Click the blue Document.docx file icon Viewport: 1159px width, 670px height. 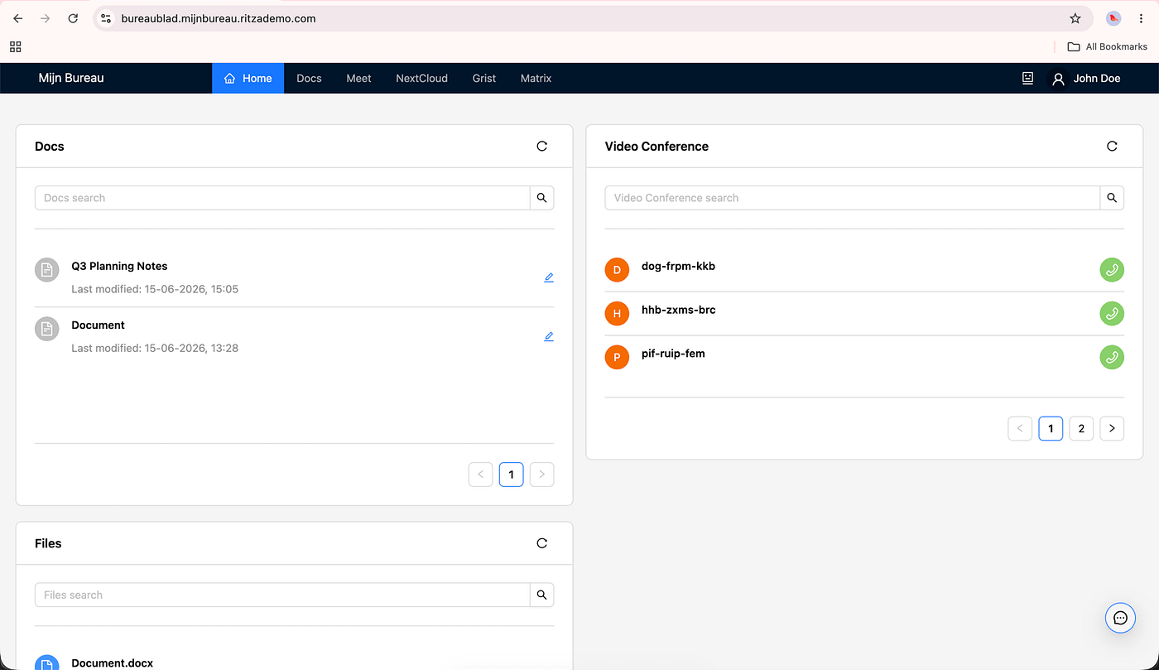click(x=47, y=664)
